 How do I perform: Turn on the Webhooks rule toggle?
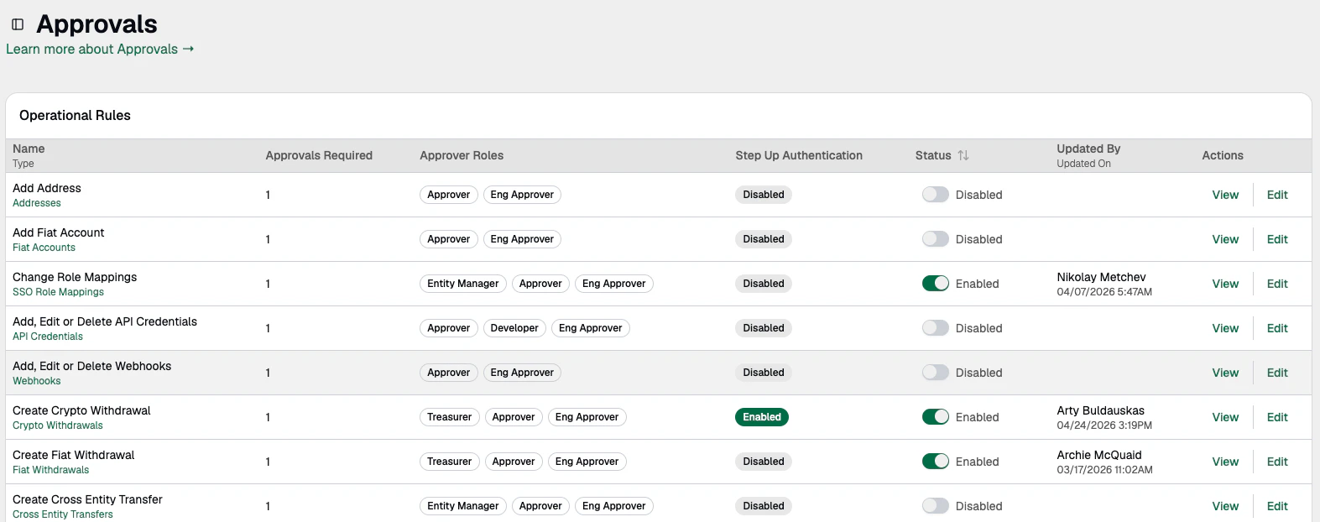936,373
